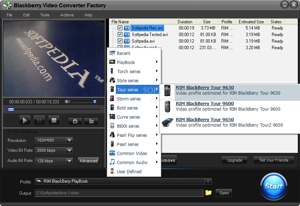
Task: Choose RIM BlackBerry Tour 9600 link
Action: (x=205, y=104)
